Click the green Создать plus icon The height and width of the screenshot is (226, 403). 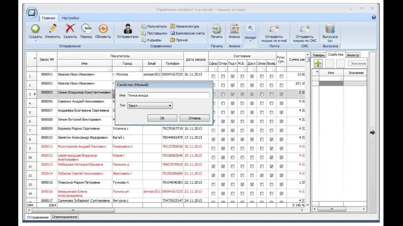pyautogui.click(x=35, y=29)
